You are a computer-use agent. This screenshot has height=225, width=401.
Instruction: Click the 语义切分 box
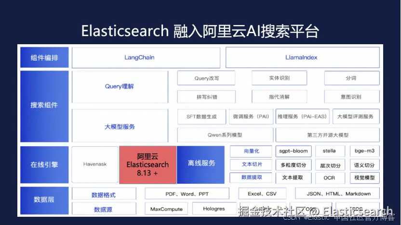365,165
